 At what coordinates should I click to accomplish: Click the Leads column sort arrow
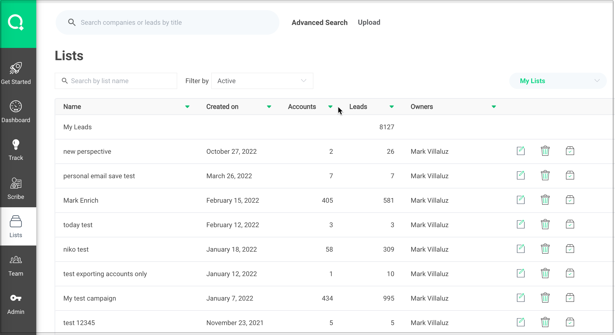(x=392, y=107)
